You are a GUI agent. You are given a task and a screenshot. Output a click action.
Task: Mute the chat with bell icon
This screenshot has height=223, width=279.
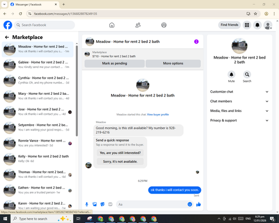pos(232,75)
